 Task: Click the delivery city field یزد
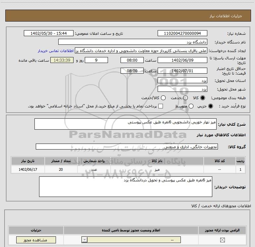point(182,89)
